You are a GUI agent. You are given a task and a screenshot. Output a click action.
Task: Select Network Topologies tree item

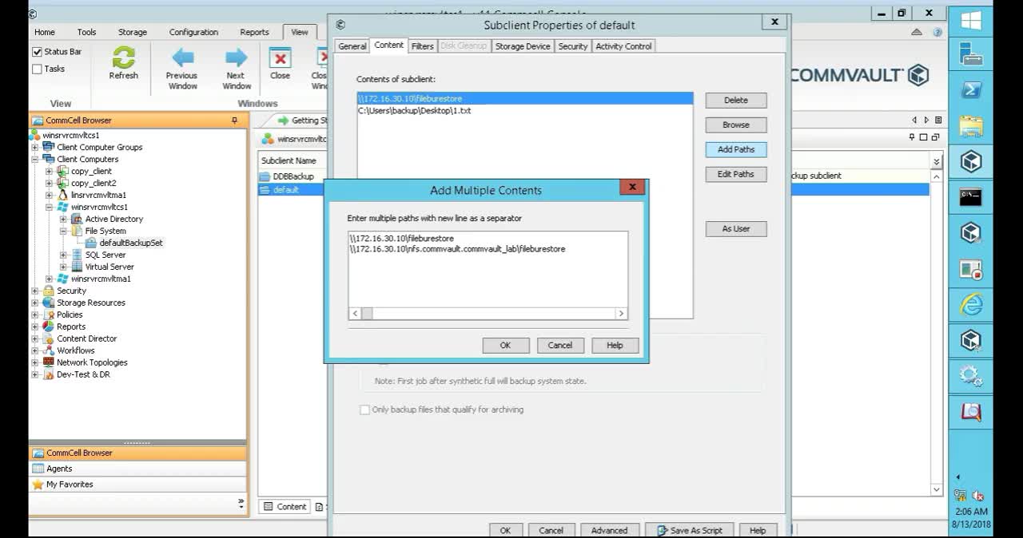(92, 362)
